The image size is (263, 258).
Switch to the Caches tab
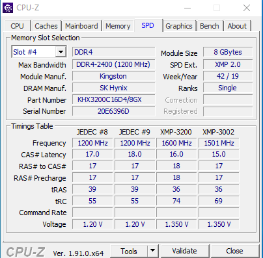coord(46,26)
